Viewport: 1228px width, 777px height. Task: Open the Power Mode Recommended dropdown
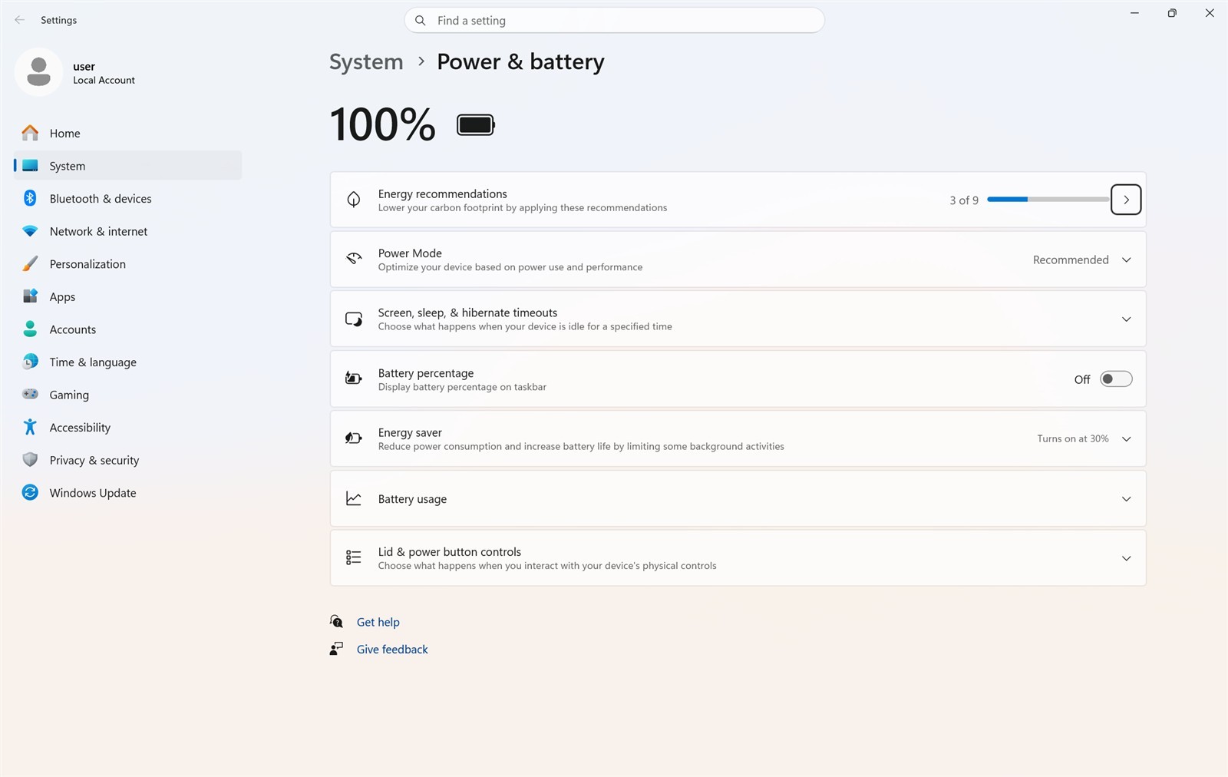click(1081, 260)
